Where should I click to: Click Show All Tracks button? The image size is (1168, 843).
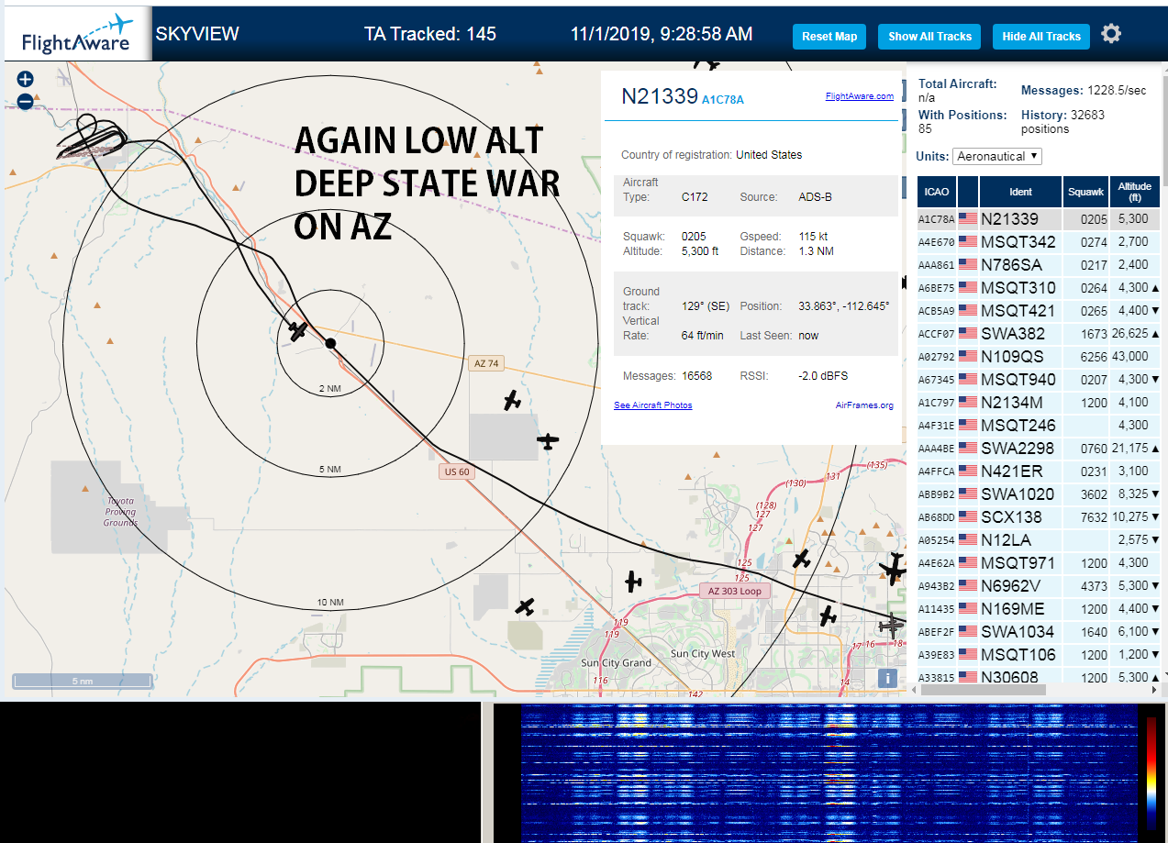click(x=929, y=37)
